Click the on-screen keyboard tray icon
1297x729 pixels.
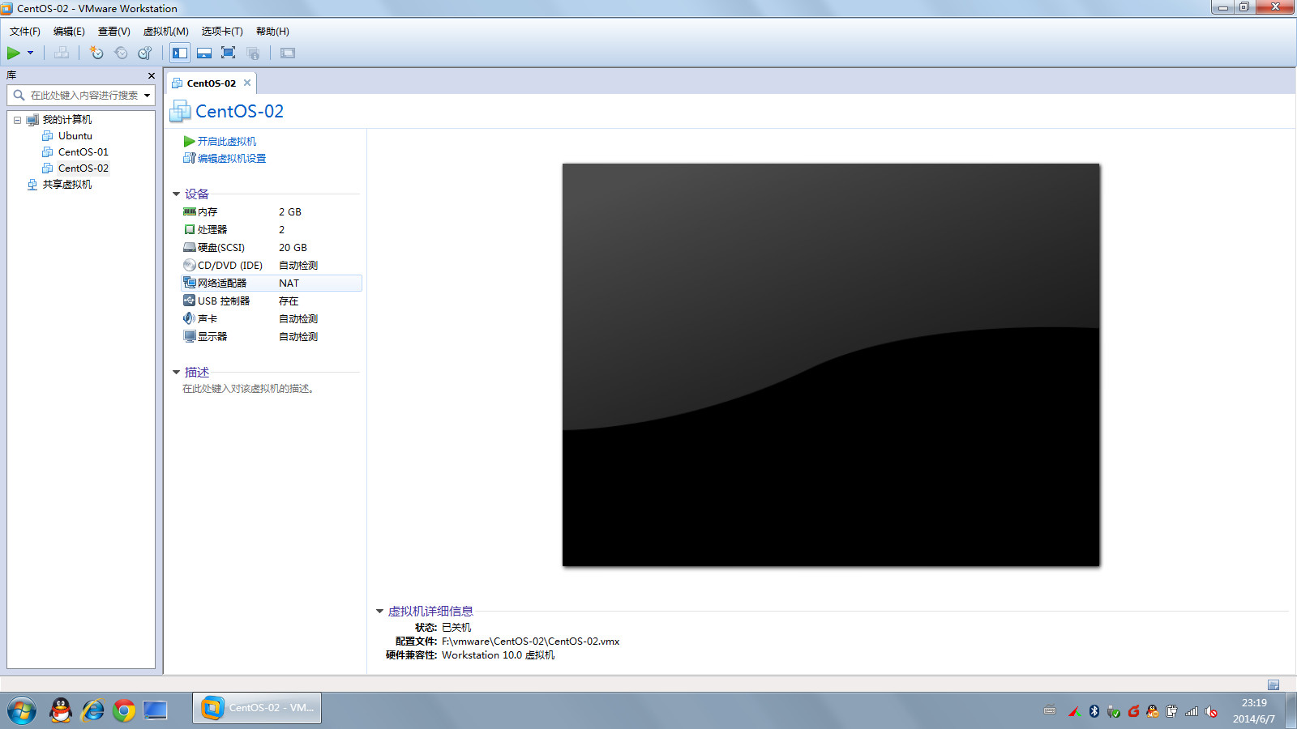tap(1050, 711)
